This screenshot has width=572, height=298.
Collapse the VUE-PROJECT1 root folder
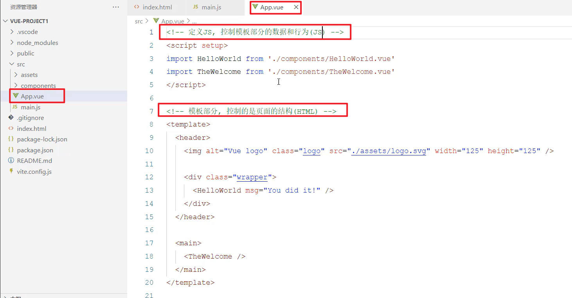point(5,21)
